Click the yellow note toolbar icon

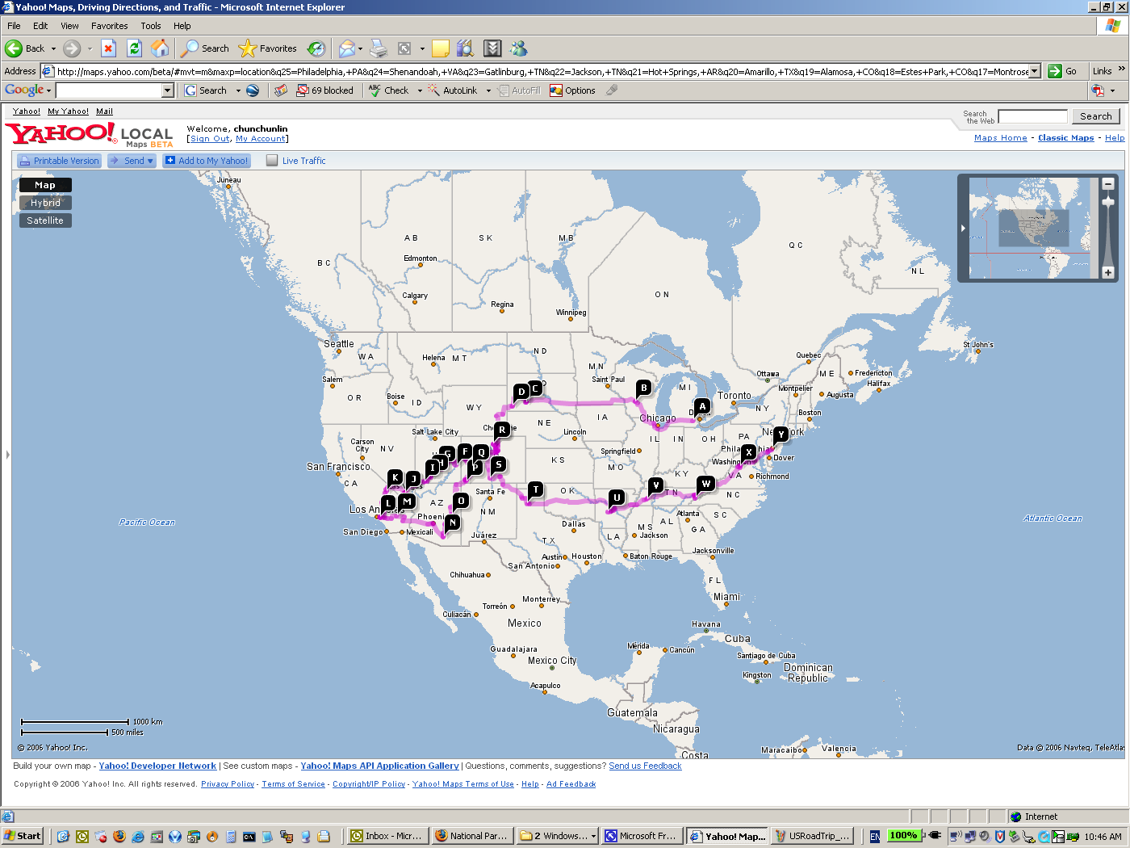coord(440,49)
